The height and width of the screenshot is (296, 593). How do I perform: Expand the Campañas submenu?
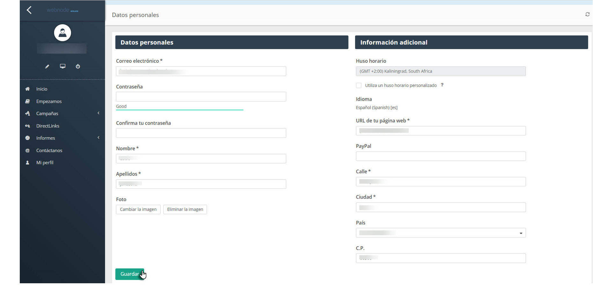47,114
